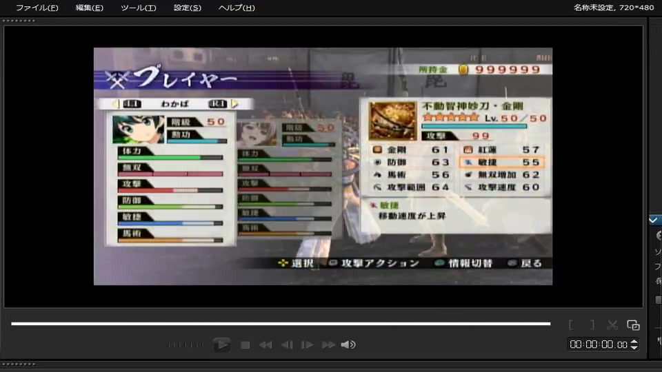This screenshot has width=662, height=372.
Task: Click the Stop button
Action: click(245, 345)
